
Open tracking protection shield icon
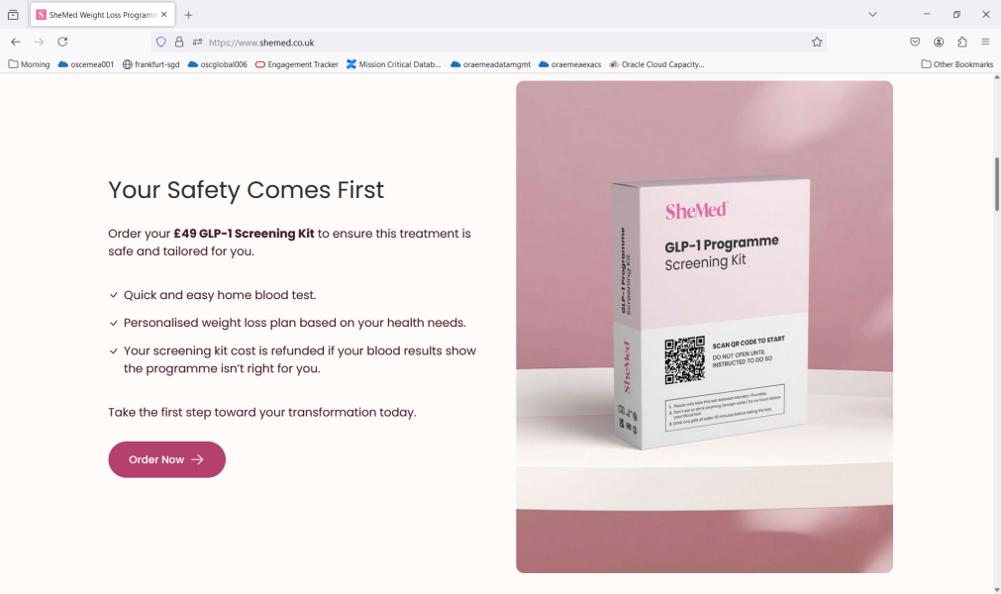click(x=160, y=43)
